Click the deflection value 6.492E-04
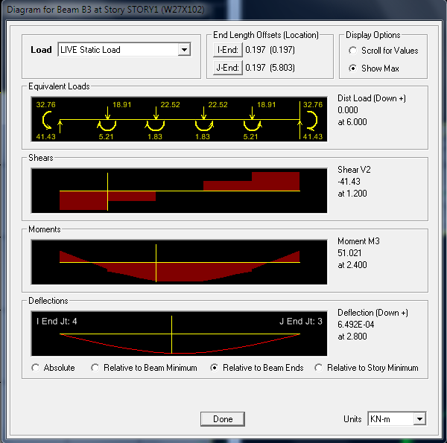Image resolution: width=447 pixels, height=443 pixels. tap(356, 325)
